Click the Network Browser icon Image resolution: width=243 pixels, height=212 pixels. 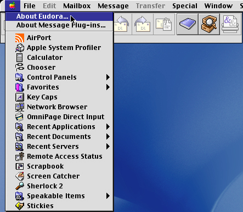point(20,107)
